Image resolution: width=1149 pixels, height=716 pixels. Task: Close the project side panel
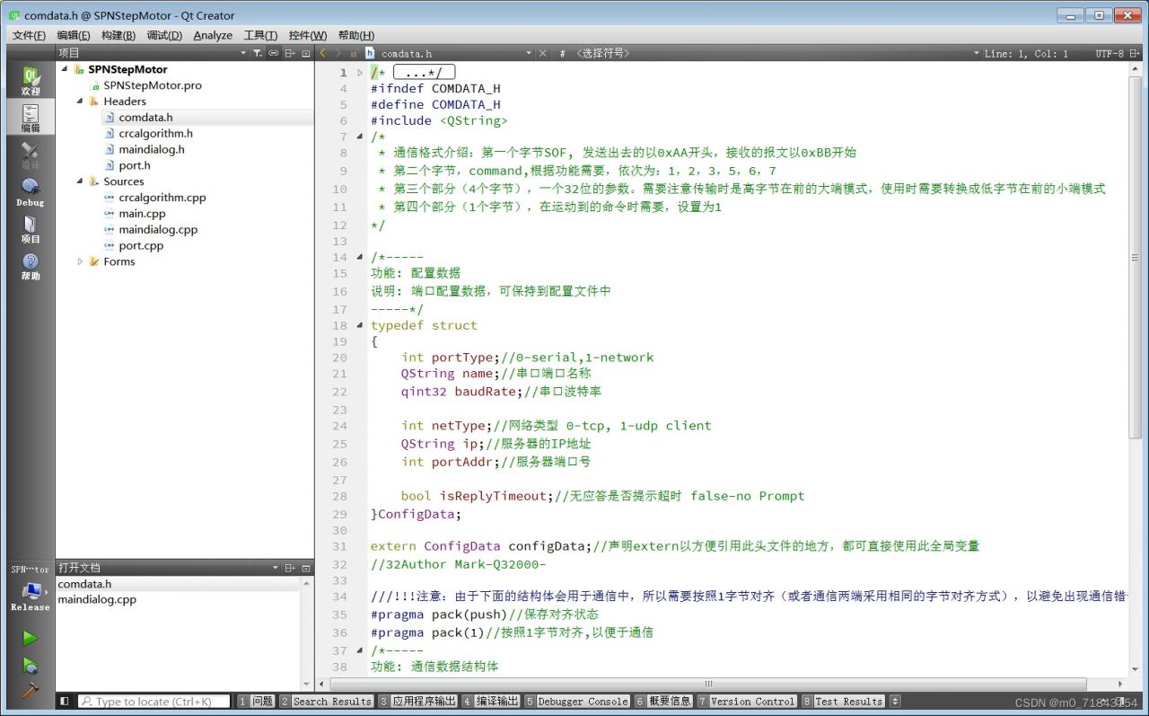(305, 53)
